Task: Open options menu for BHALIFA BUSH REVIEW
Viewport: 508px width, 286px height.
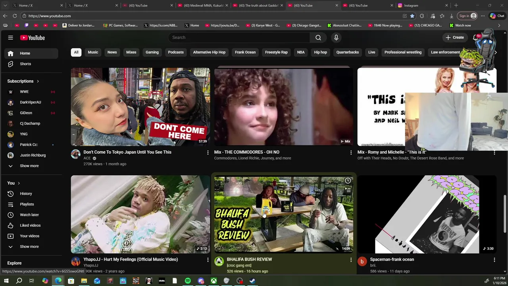Action: 351,259
